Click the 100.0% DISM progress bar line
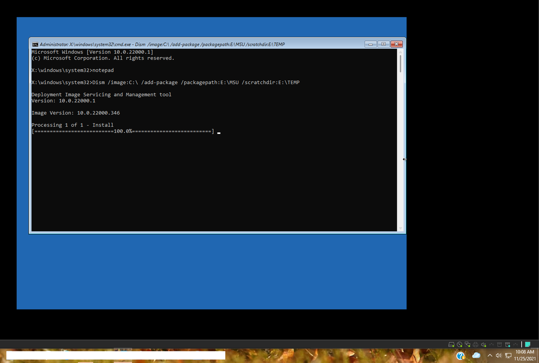Screen dimensions: 539x363 click(123, 131)
